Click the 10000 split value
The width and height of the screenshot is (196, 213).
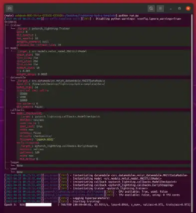[x=23, y=100]
